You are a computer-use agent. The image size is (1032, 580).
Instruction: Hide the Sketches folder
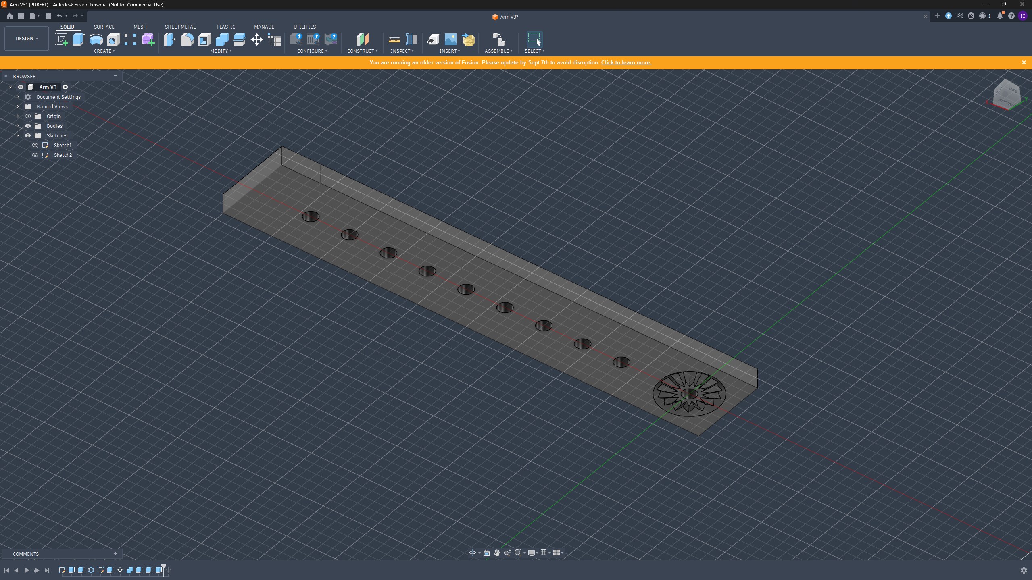(28, 135)
